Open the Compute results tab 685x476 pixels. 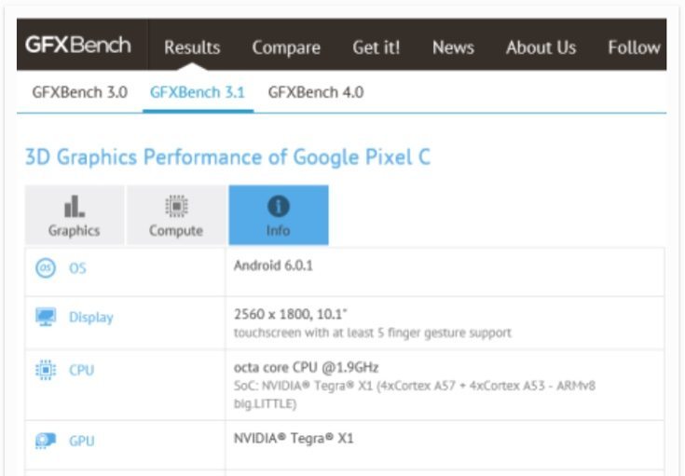176,215
